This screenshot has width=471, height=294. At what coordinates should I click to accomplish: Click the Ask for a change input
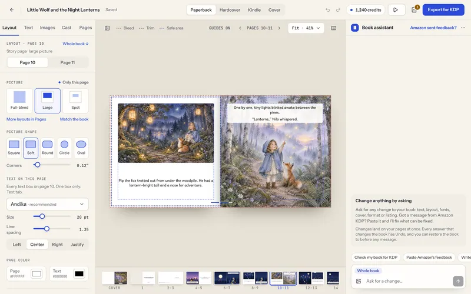407,281
